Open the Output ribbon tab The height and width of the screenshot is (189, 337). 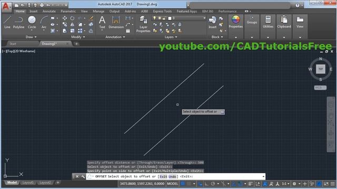[114, 12]
